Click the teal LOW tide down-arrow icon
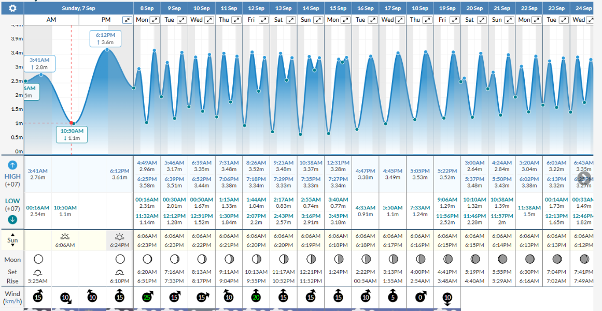The image size is (602, 311). [13, 219]
